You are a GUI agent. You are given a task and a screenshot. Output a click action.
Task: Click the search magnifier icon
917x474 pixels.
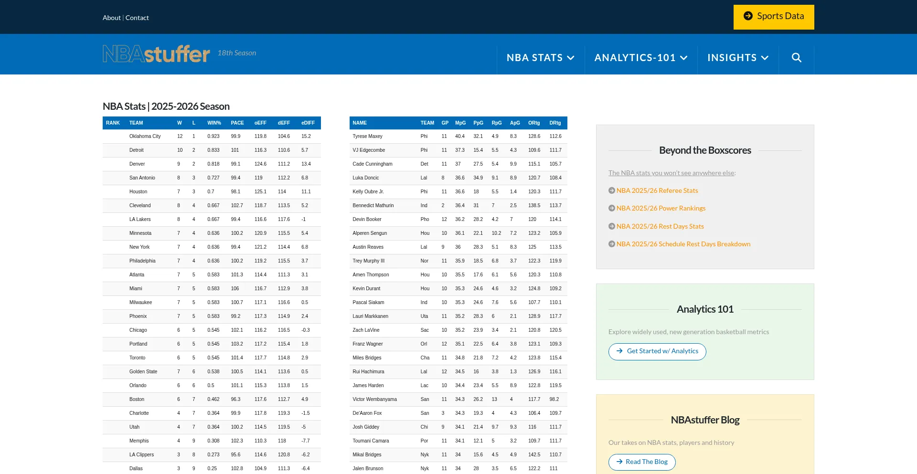tap(796, 58)
